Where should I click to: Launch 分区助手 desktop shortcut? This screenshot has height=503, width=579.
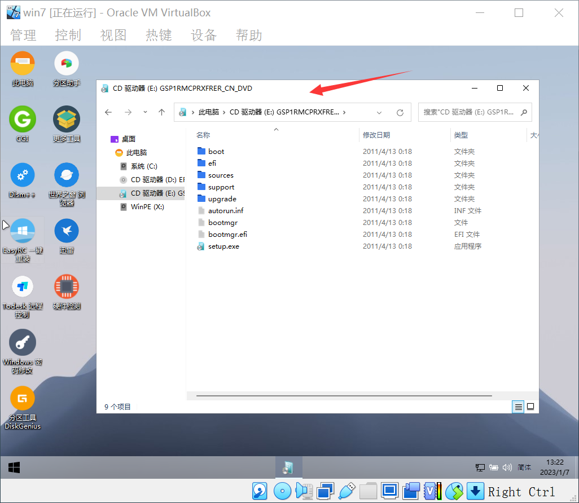67,69
